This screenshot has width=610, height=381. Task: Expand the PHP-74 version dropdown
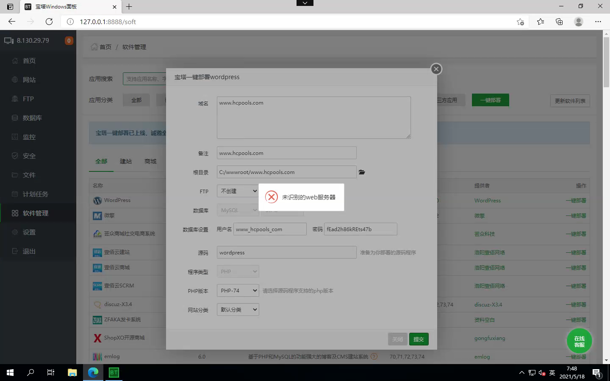point(238,290)
